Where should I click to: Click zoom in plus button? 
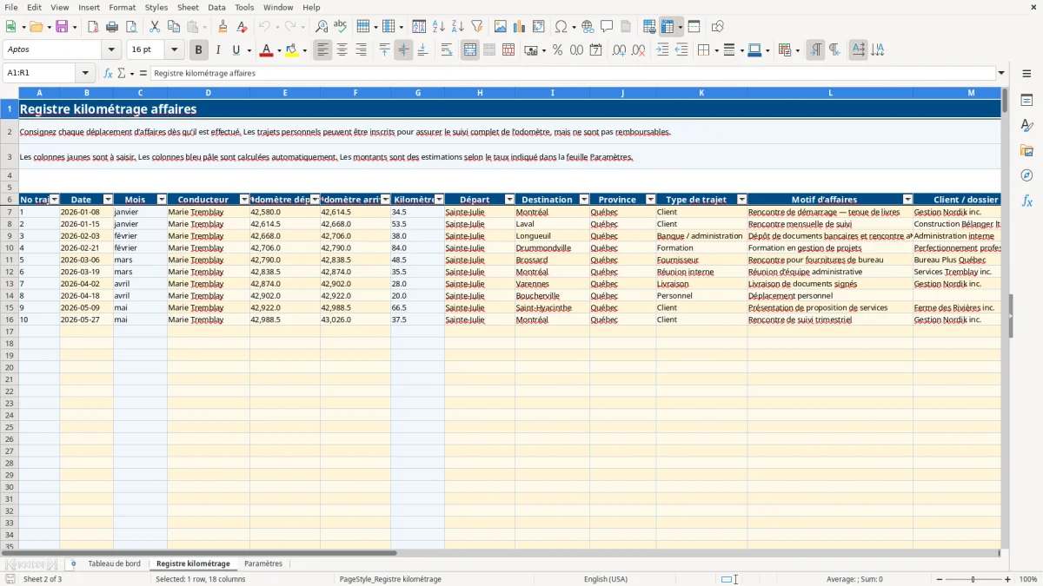click(x=1007, y=579)
